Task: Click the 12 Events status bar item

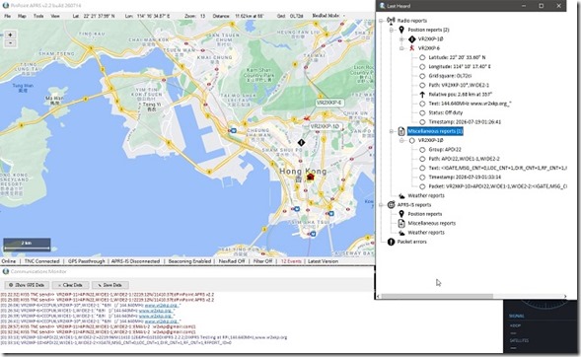Action: (291, 261)
